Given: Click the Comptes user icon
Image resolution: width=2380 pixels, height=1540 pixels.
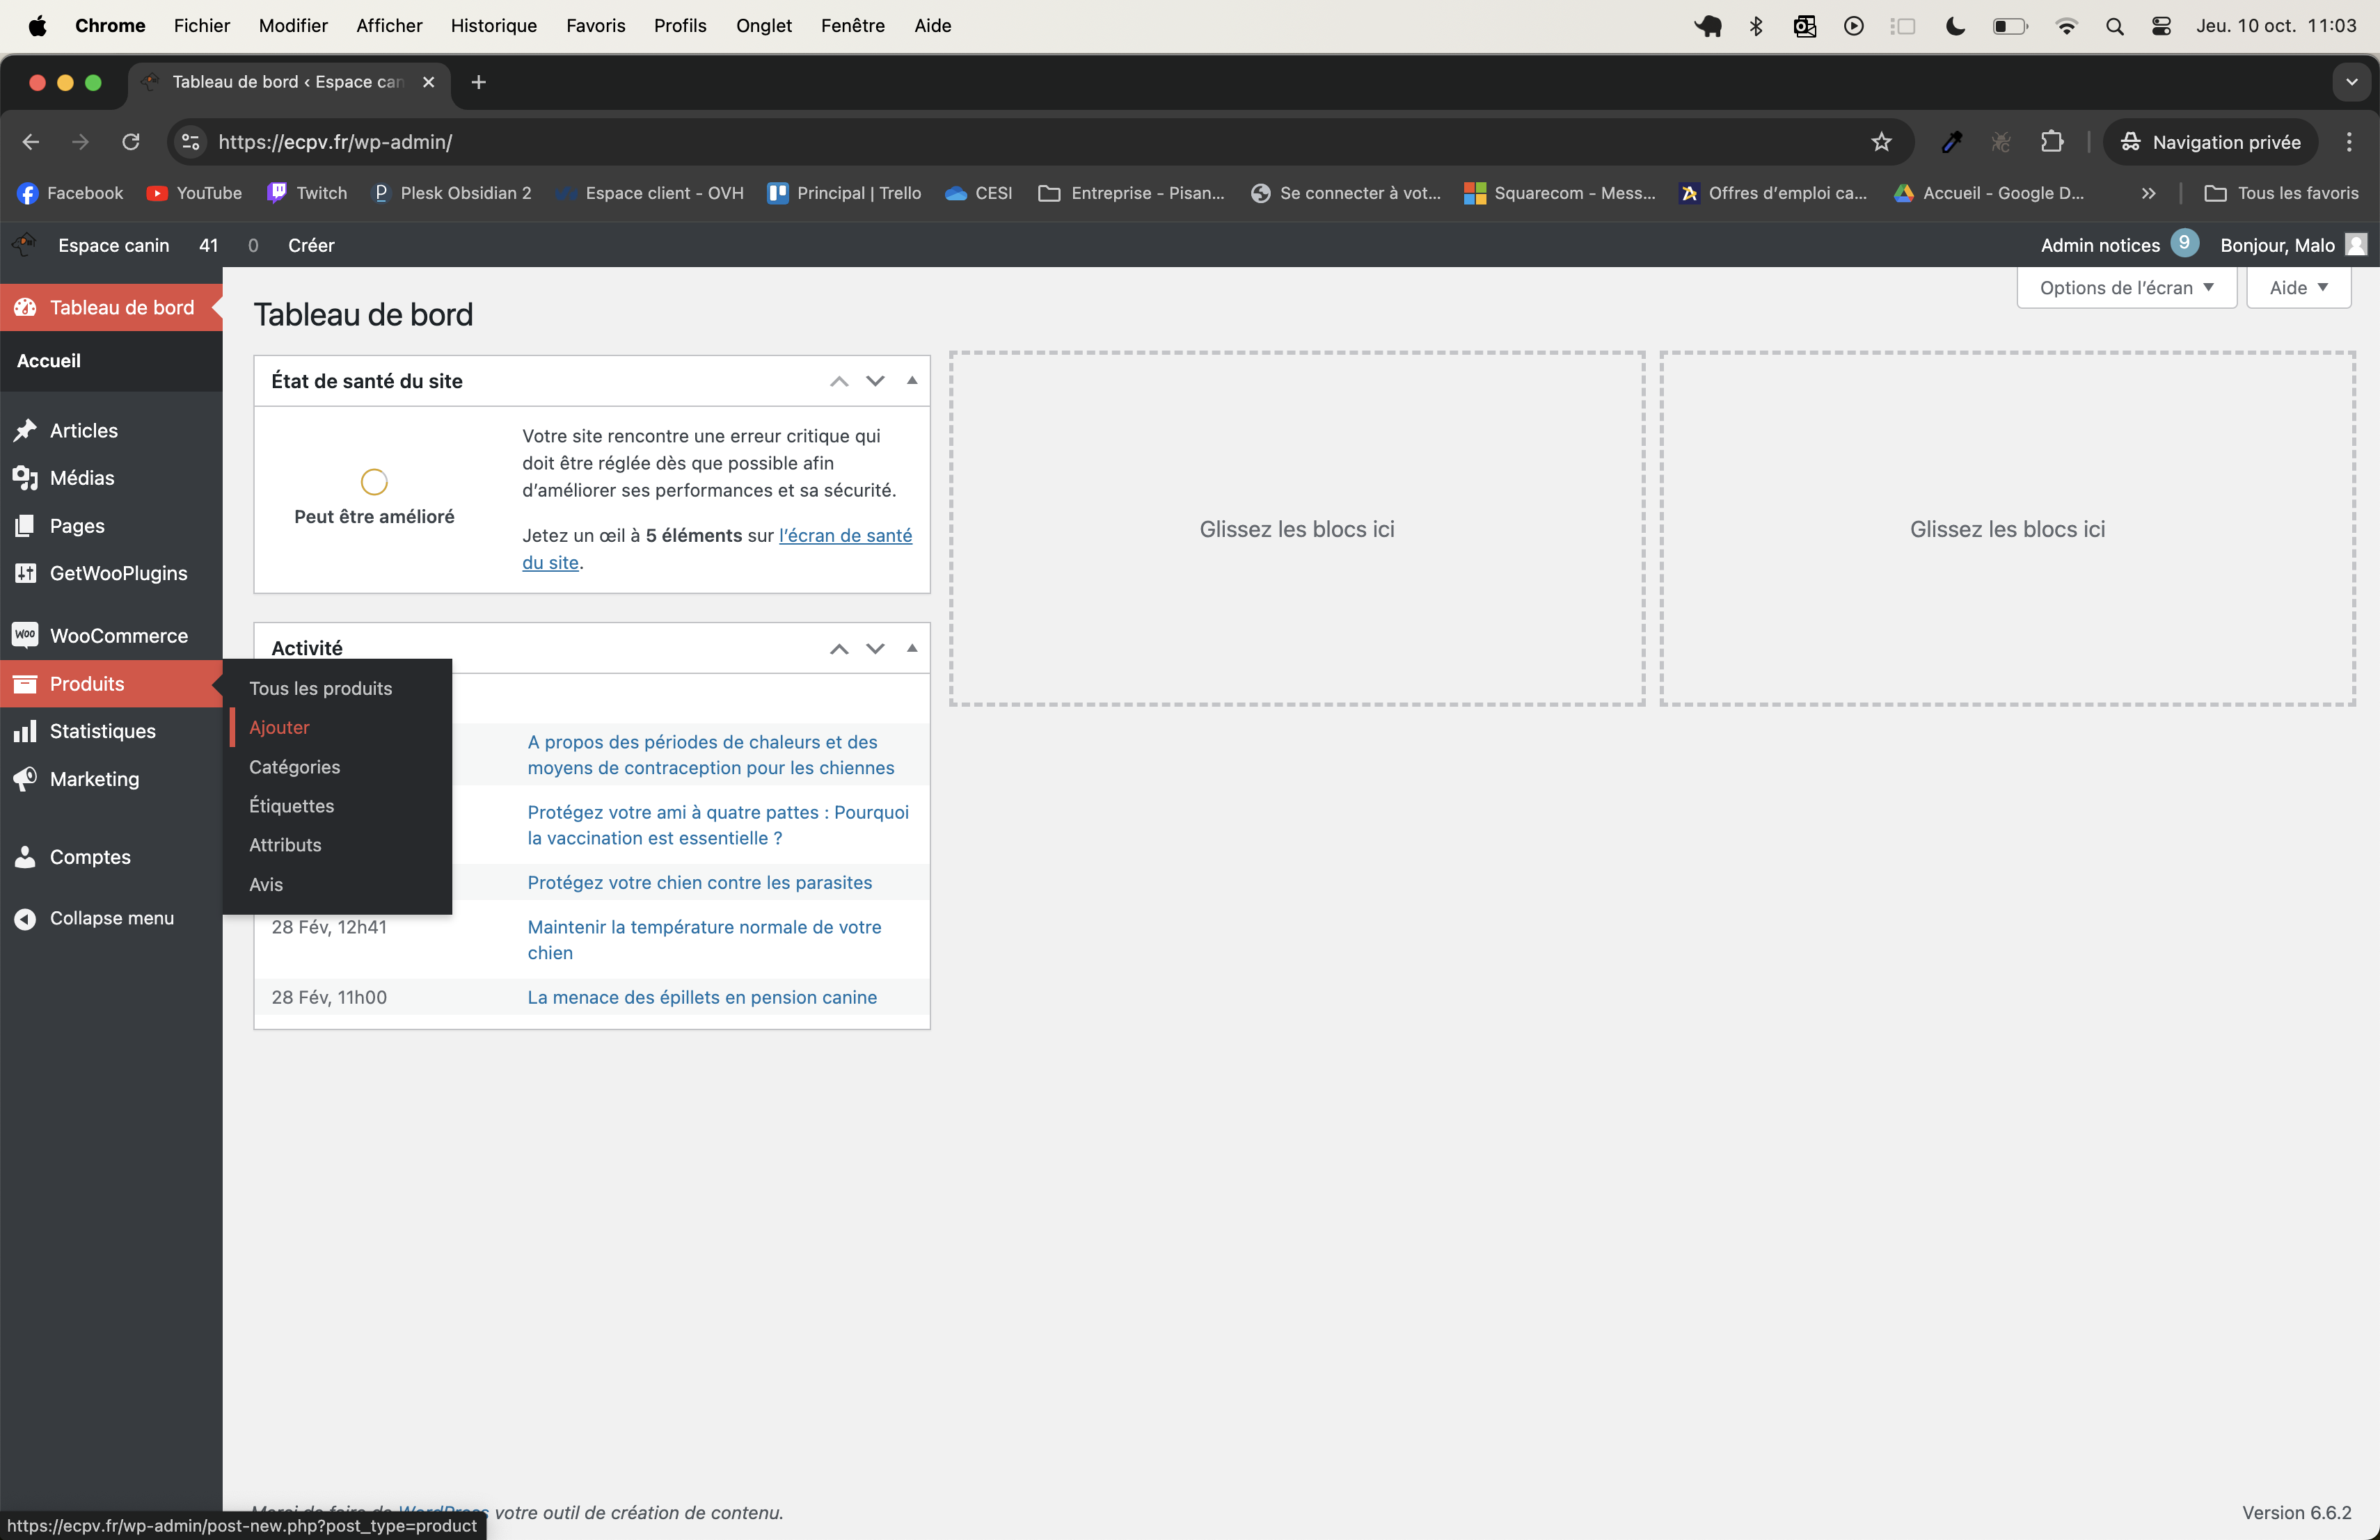Looking at the screenshot, I should coord(25,856).
